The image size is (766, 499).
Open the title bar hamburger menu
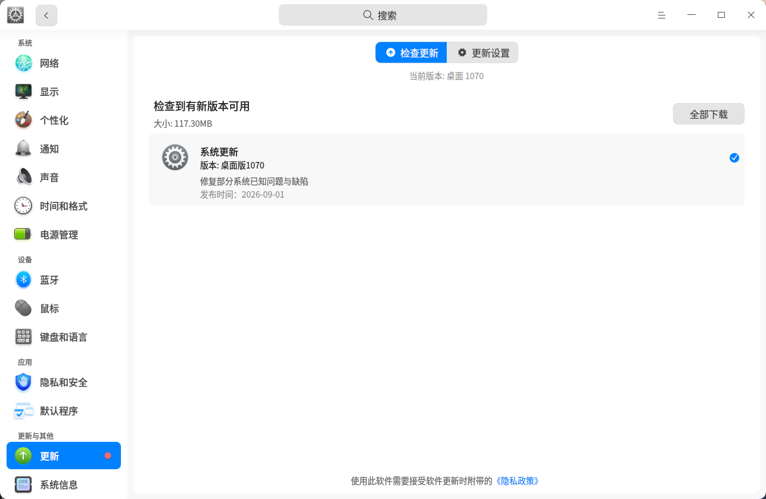(x=662, y=15)
